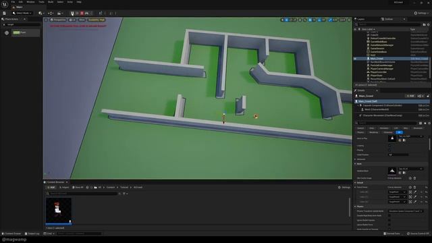Toggle viewport scale snapping
This screenshot has height=243, width=432.
coord(330,20)
